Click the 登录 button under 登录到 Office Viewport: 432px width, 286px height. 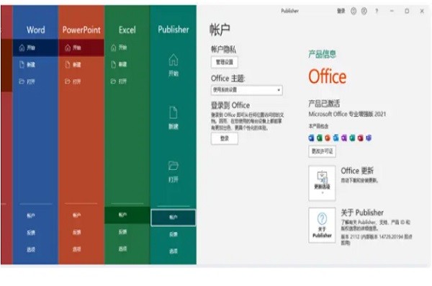tap(225, 138)
